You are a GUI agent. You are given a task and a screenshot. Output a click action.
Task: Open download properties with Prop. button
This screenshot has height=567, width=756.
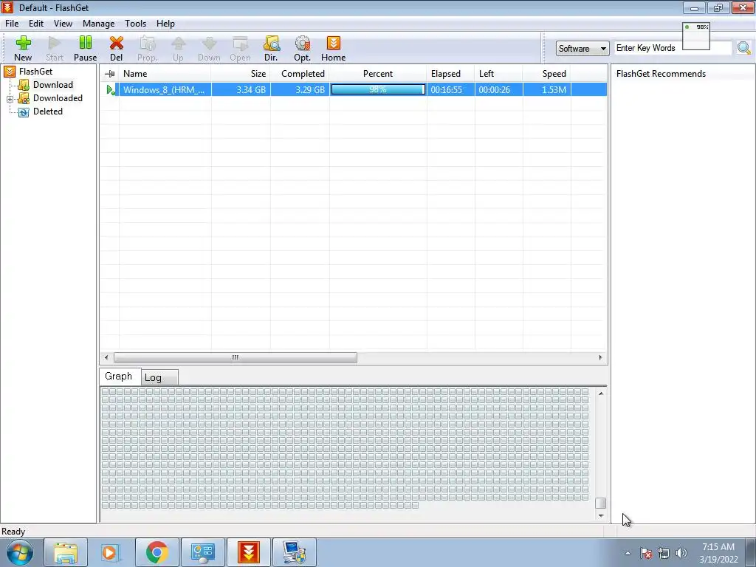(x=147, y=48)
